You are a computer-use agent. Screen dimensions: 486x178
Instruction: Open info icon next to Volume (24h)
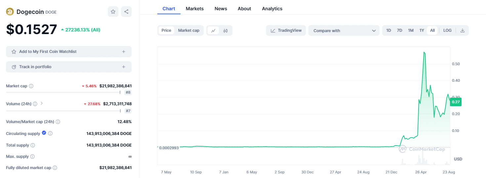point(35,104)
